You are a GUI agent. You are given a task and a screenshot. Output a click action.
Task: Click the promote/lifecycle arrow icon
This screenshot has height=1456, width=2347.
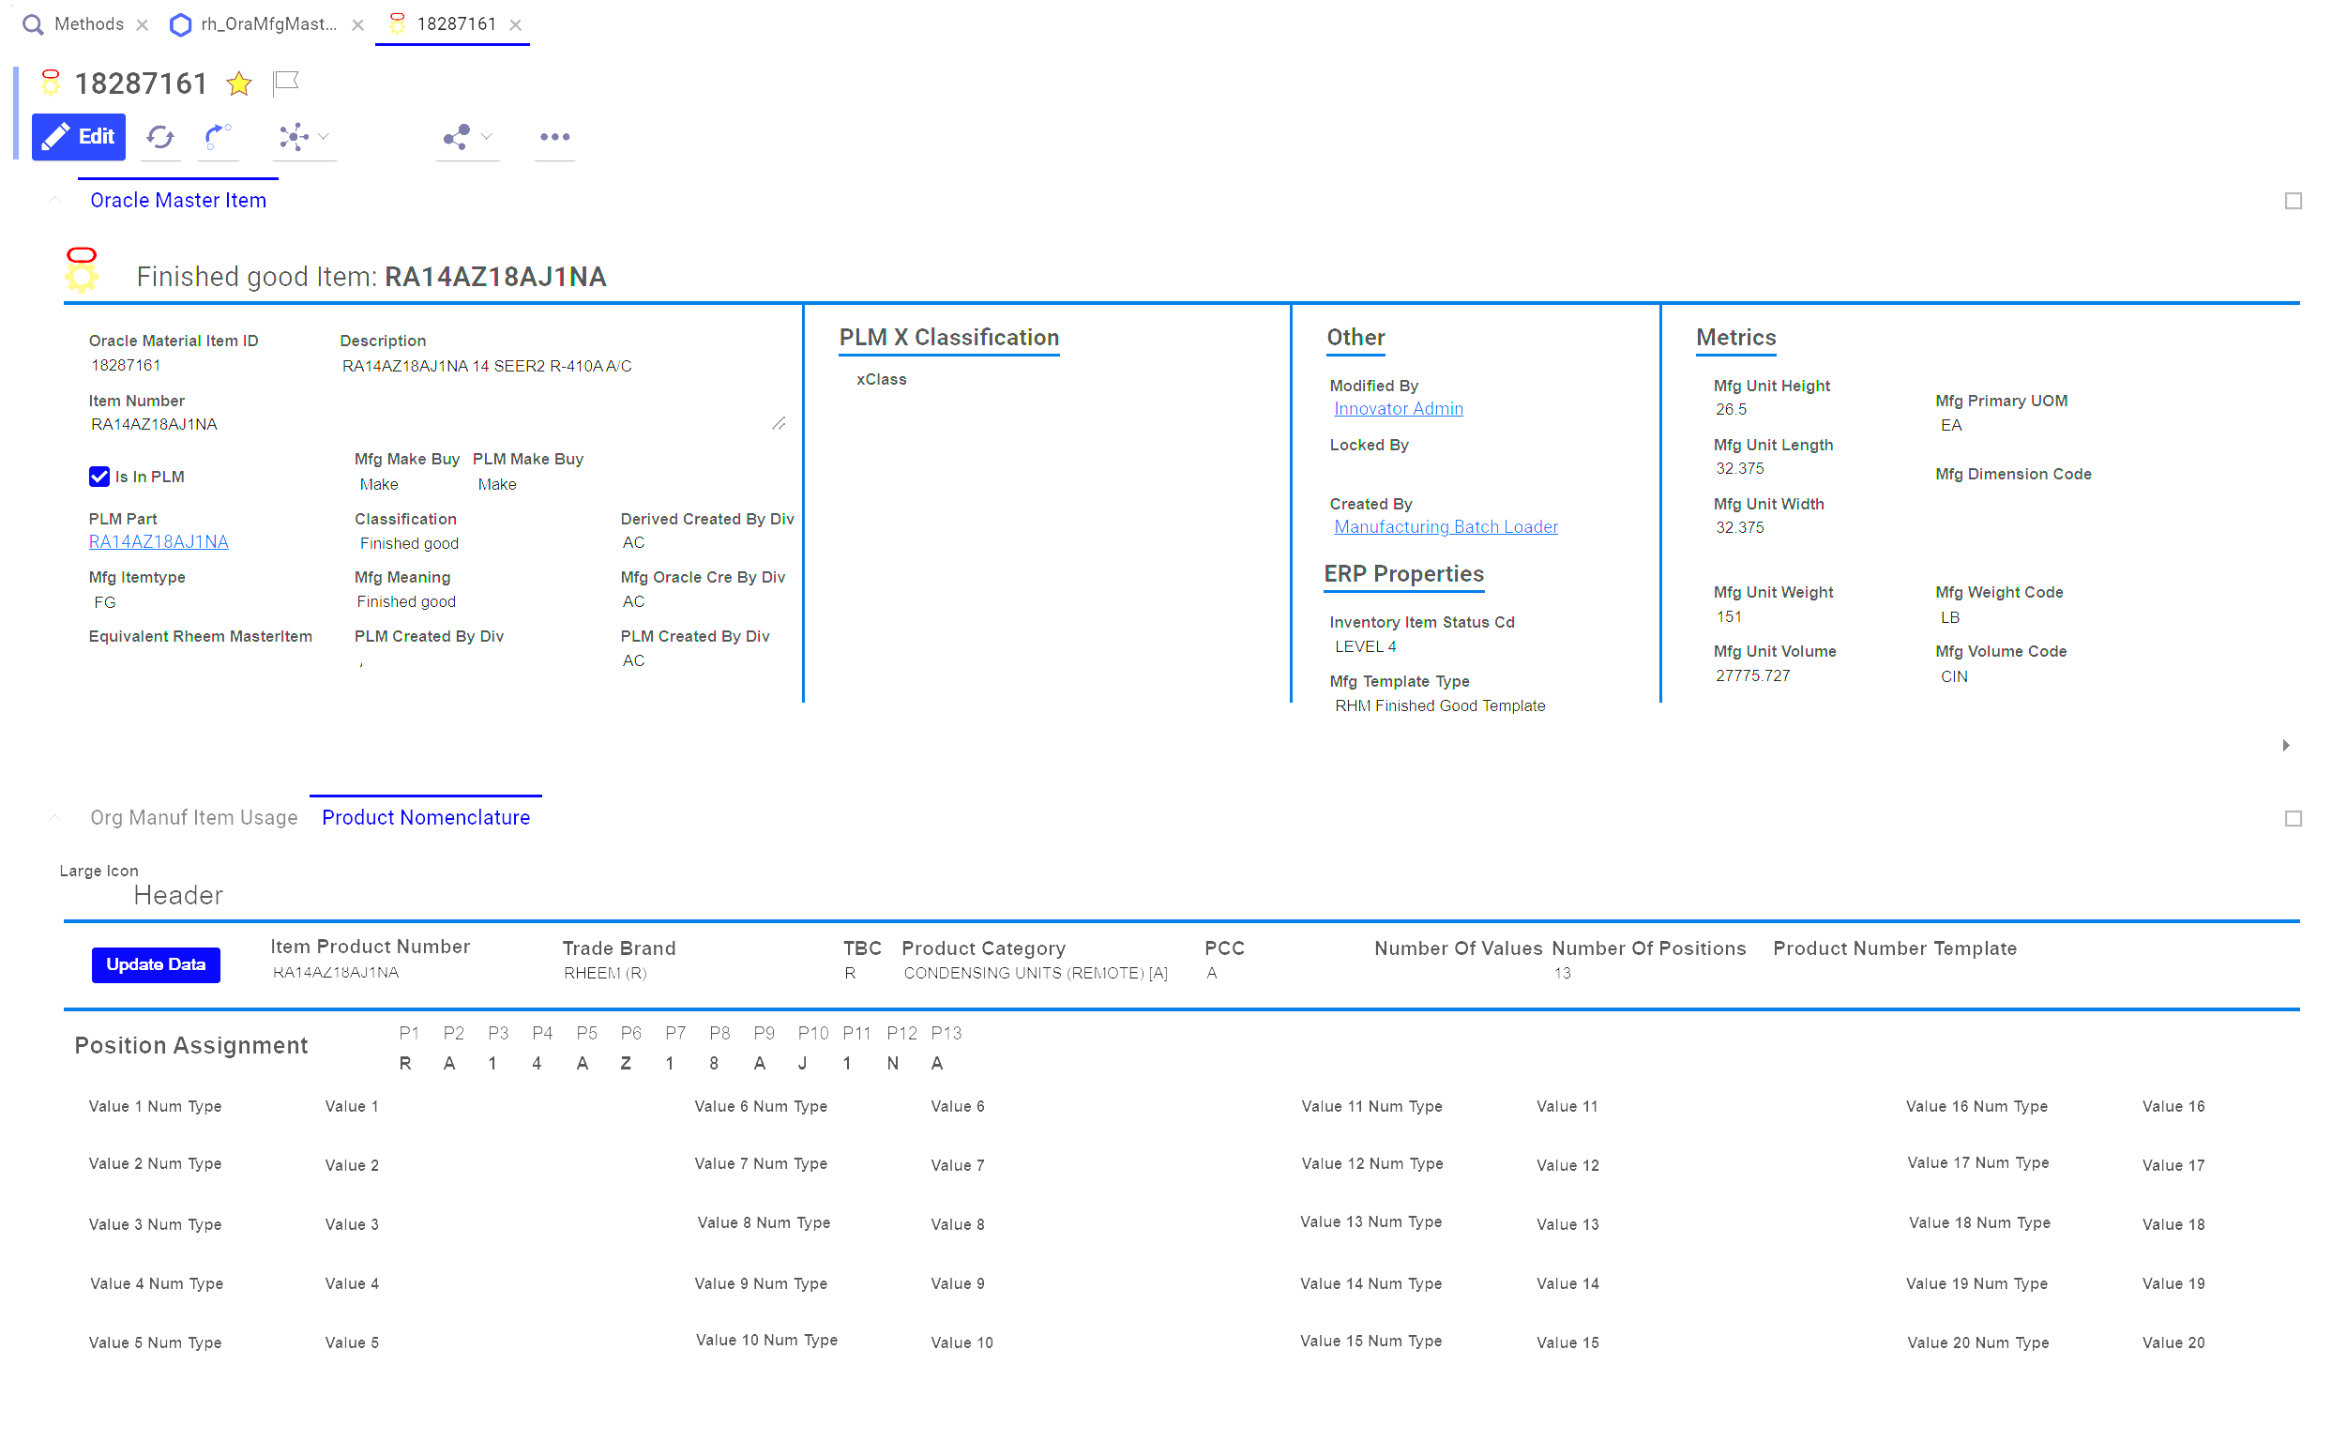pyautogui.click(x=219, y=137)
